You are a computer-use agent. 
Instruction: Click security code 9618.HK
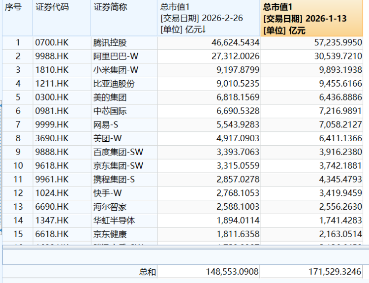tap(52, 166)
